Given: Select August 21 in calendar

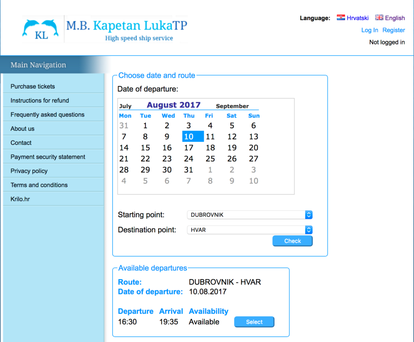Looking at the screenshot, I should (124, 159).
